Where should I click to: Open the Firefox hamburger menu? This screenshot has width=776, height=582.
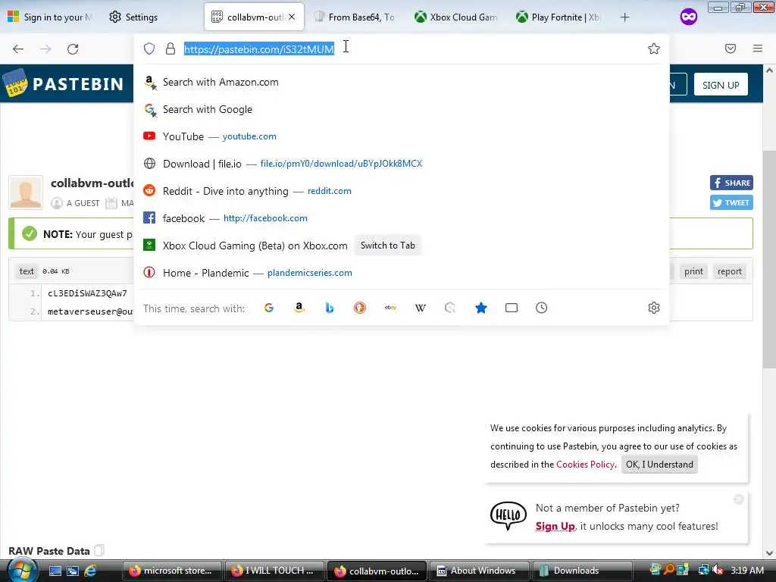pyautogui.click(x=758, y=48)
